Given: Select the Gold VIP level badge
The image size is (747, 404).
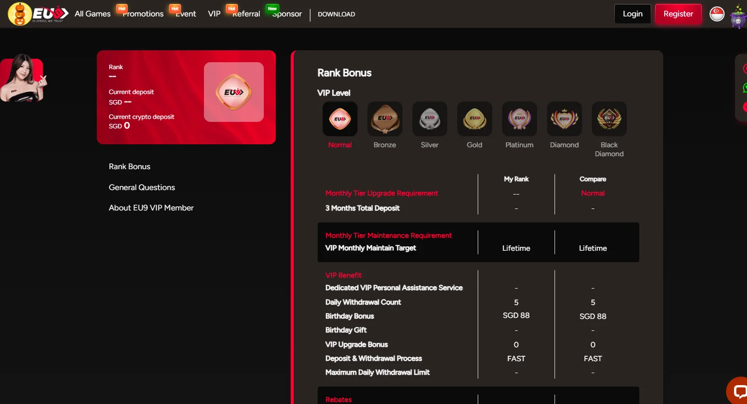Looking at the screenshot, I should point(475,119).
